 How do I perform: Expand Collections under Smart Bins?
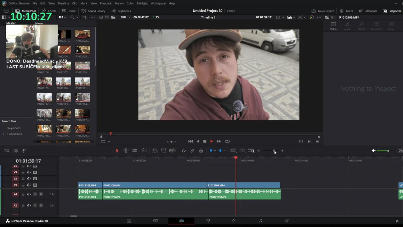[x=3, y=134]
